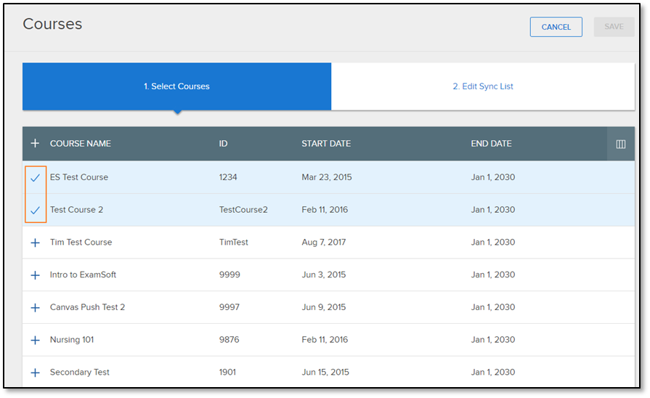Sort by ID column header
Image resolution: width=650 pixels, height=398 pixels.
pyautogui.click(x=223, y=144)
